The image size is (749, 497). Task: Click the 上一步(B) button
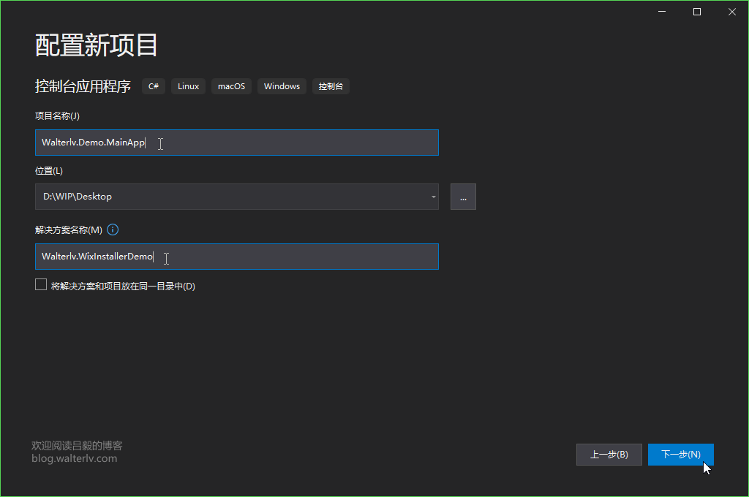[609, 454]
